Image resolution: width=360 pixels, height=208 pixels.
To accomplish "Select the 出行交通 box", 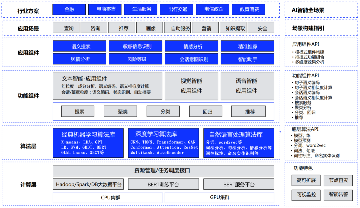I will [177, 9].
